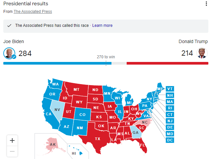
Task: Select the MD state label box
Action: pos(170,134)
